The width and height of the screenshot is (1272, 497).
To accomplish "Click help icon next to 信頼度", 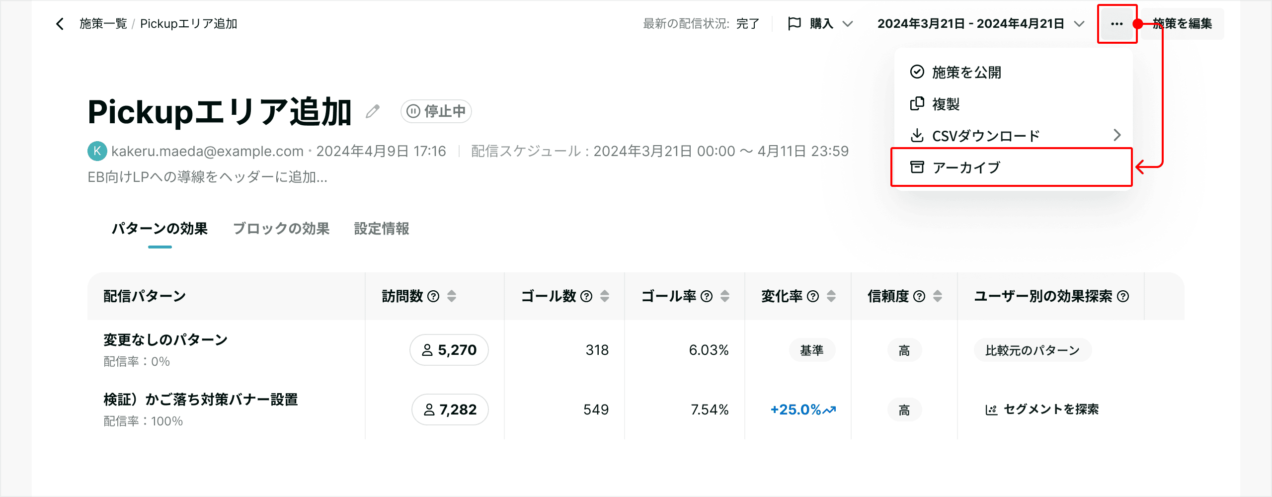I will [919, 296].
